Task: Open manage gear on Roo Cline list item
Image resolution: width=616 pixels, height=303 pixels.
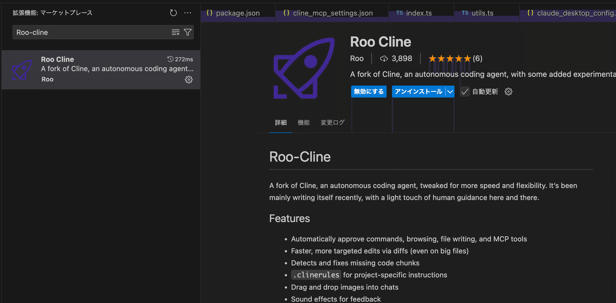Action: pos(189,80)
